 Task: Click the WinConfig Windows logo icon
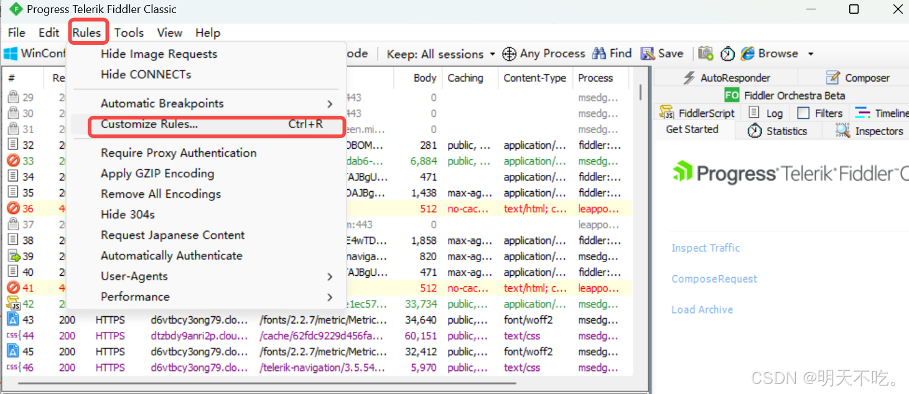pyautogui.click(x=11, y=54)
